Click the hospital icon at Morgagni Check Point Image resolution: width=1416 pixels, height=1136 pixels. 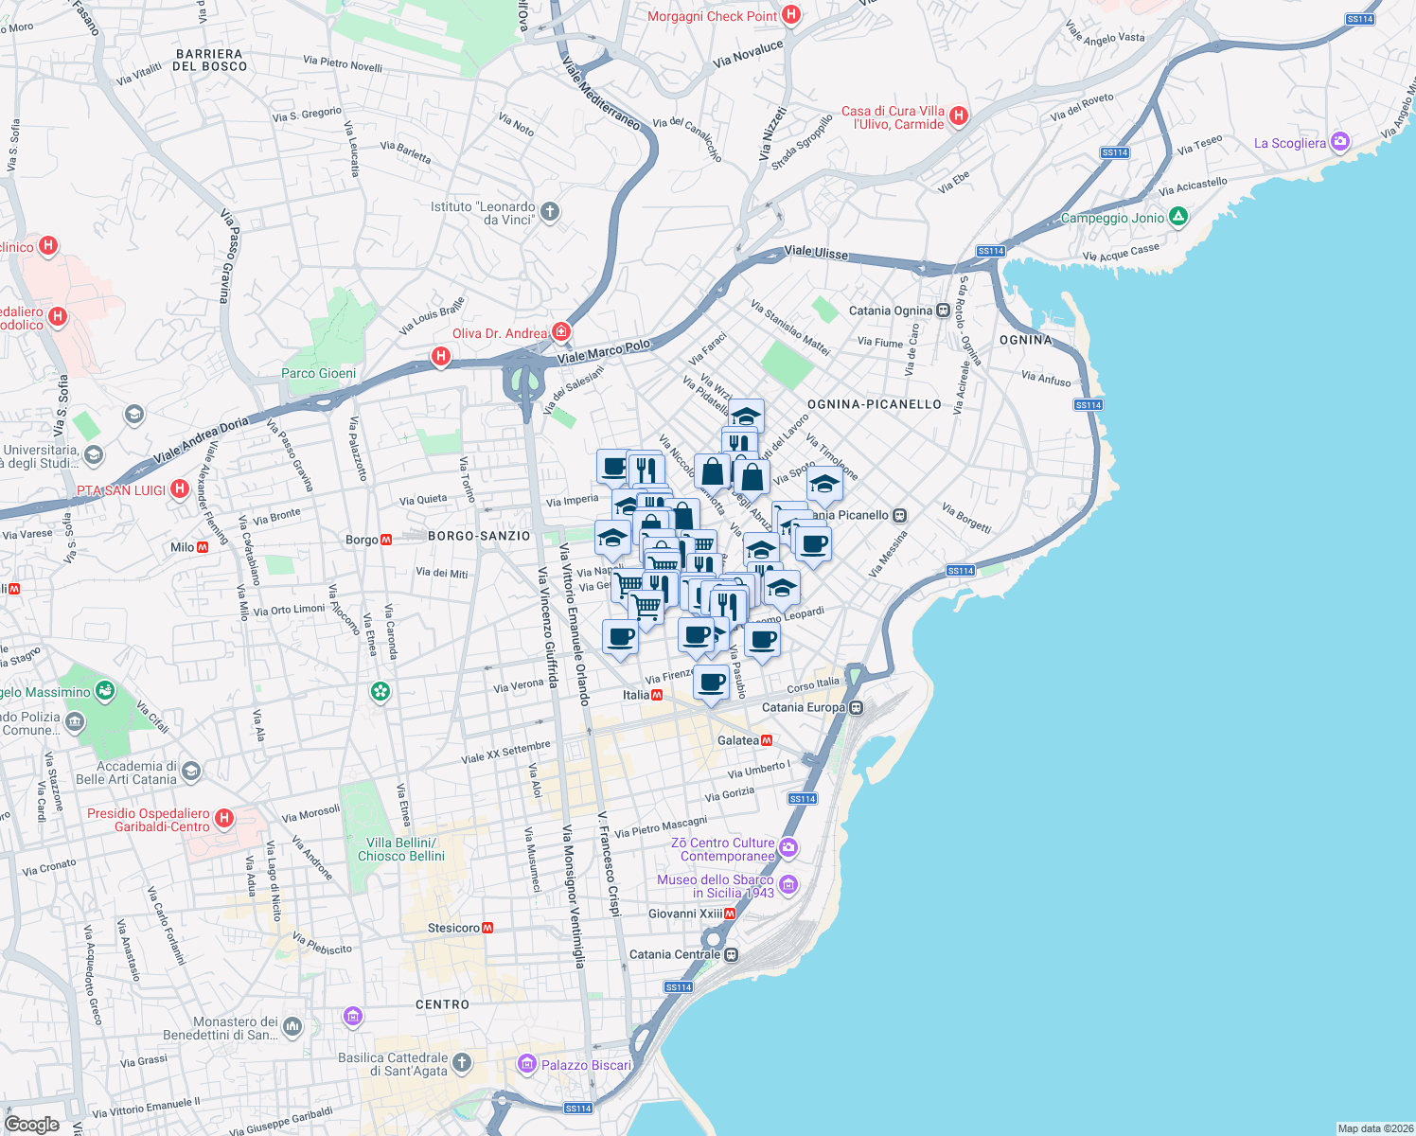point(791,15)
